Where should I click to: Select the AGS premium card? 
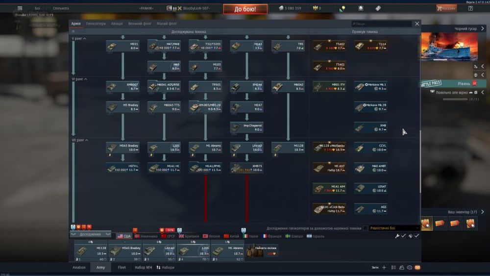pos(370,209)
